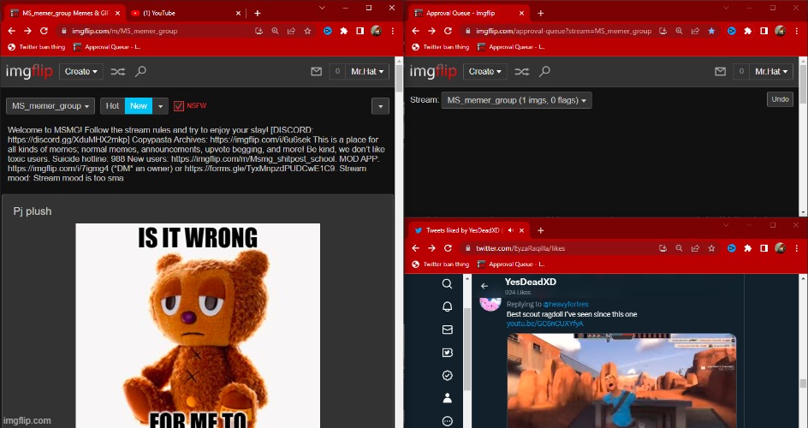Play the scout ragdoll video thumbnail
Screen dimensions: 808x428
(621, 381)
